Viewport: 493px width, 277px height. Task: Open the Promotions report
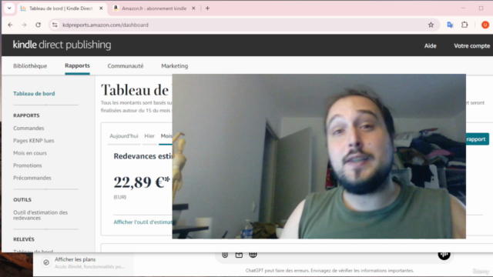point(28,165)
